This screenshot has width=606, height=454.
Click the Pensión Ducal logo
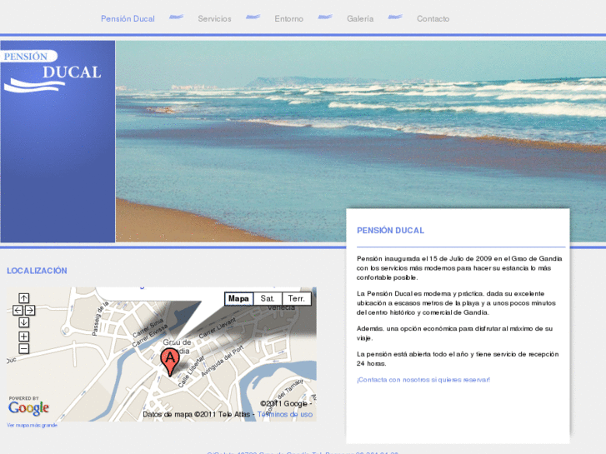(x=52, y=72)
